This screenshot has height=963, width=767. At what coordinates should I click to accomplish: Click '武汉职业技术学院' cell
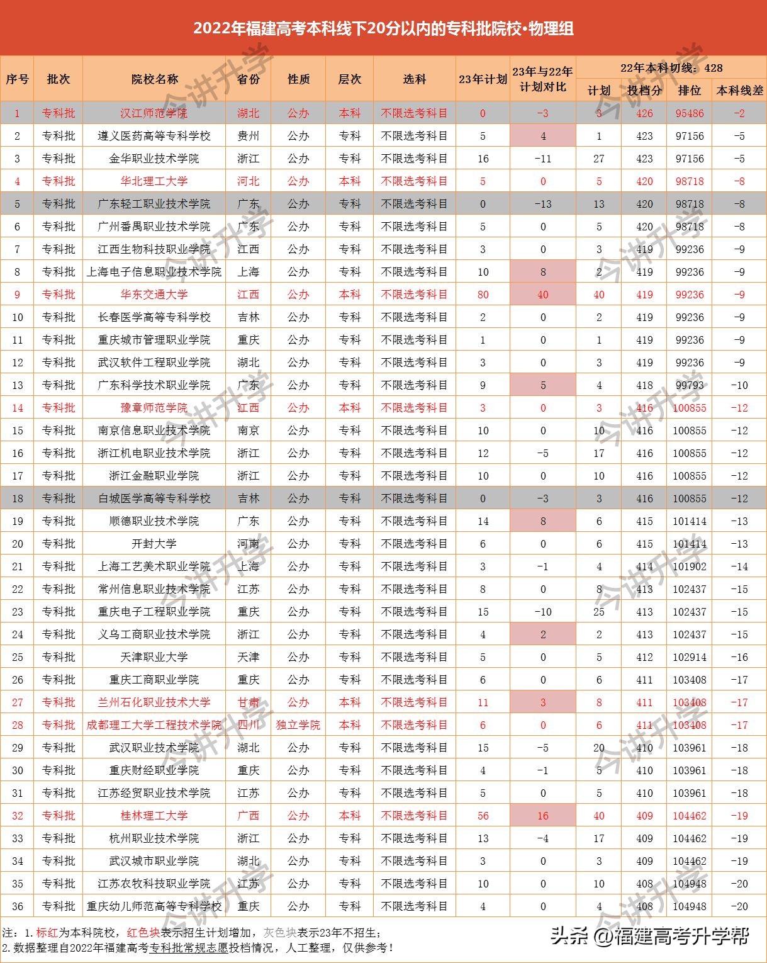pos(154,748)
